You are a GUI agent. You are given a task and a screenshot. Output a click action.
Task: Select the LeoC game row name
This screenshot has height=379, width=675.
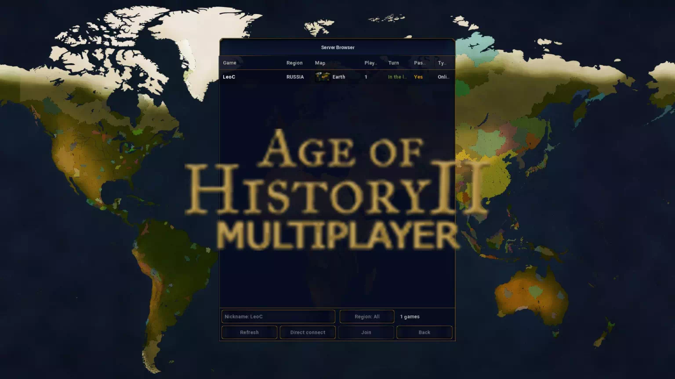(x=229, y=77)
